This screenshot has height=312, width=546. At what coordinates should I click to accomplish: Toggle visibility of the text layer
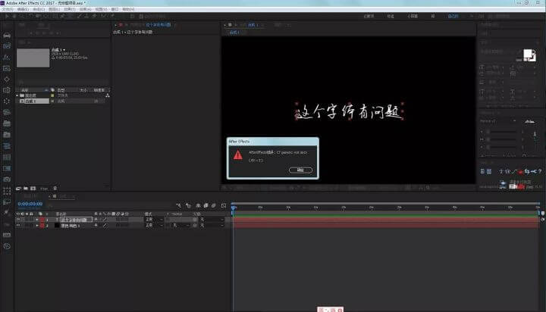18,220
